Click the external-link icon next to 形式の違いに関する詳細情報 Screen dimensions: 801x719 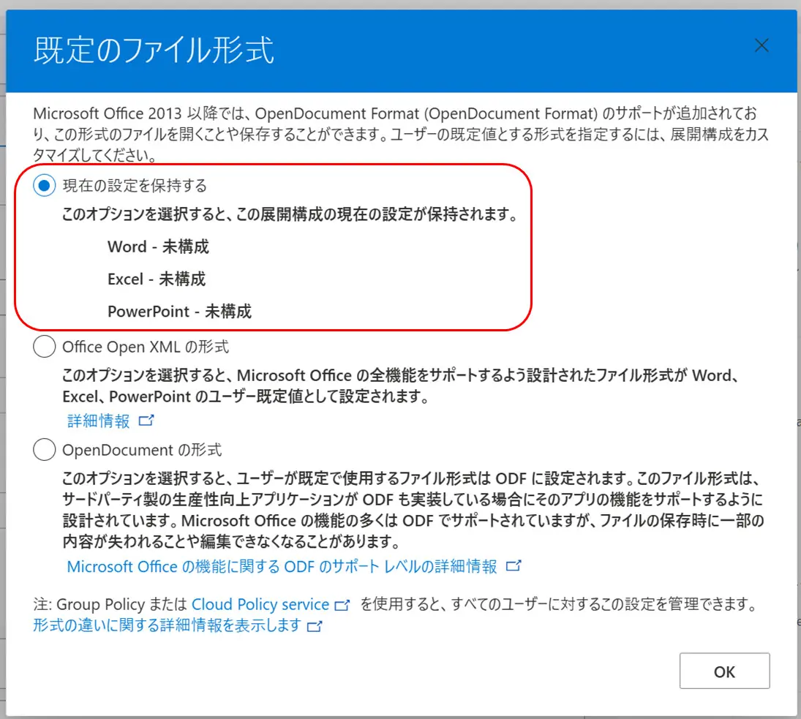click(312, 625)
